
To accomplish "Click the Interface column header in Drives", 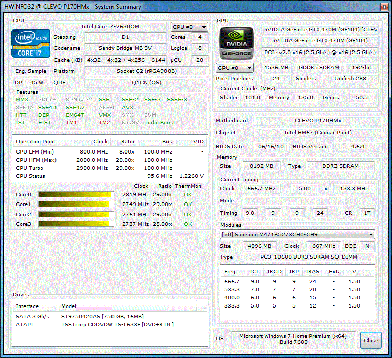I will click(35, 306).
